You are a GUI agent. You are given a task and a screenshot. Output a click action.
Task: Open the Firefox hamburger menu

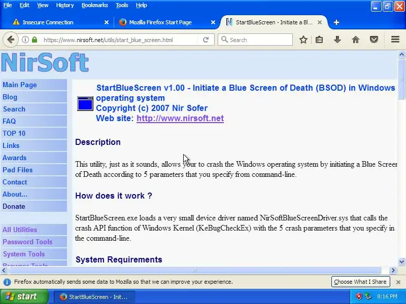pos(395,40)
